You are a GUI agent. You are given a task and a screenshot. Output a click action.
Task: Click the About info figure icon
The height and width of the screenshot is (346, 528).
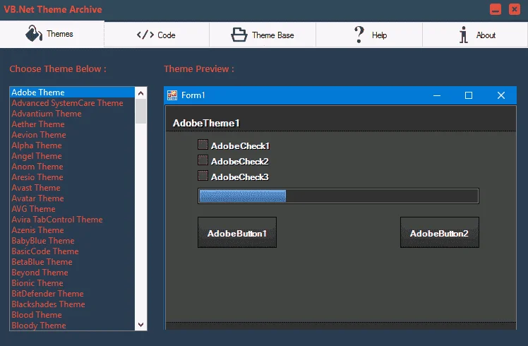coord(464,35)
